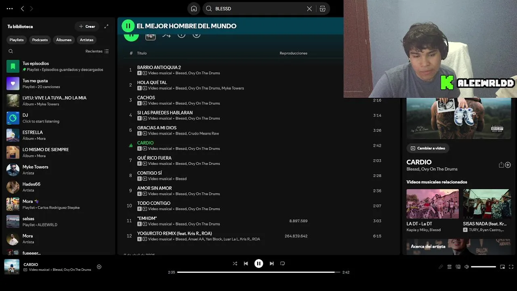The height and width of the screenshot is (291, 517).
Task: Sort tracks by Reproducciones column
Action: coord(293,53)
